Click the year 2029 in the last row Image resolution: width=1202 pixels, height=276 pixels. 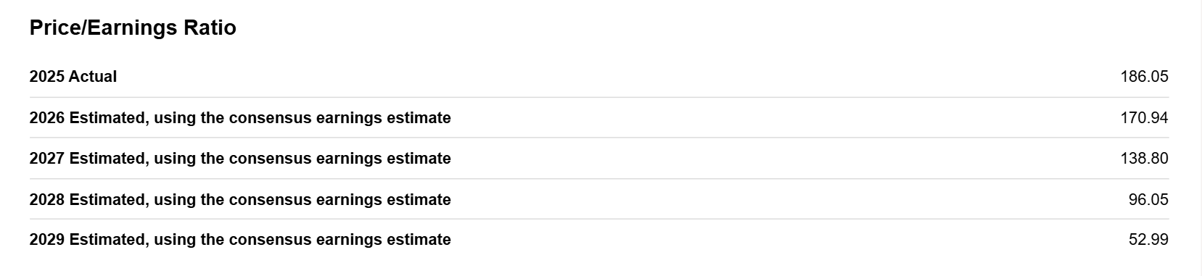[x=47, y=240]
